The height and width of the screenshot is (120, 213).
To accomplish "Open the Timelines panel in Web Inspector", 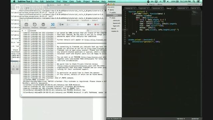I will click(x=35, y=25).
